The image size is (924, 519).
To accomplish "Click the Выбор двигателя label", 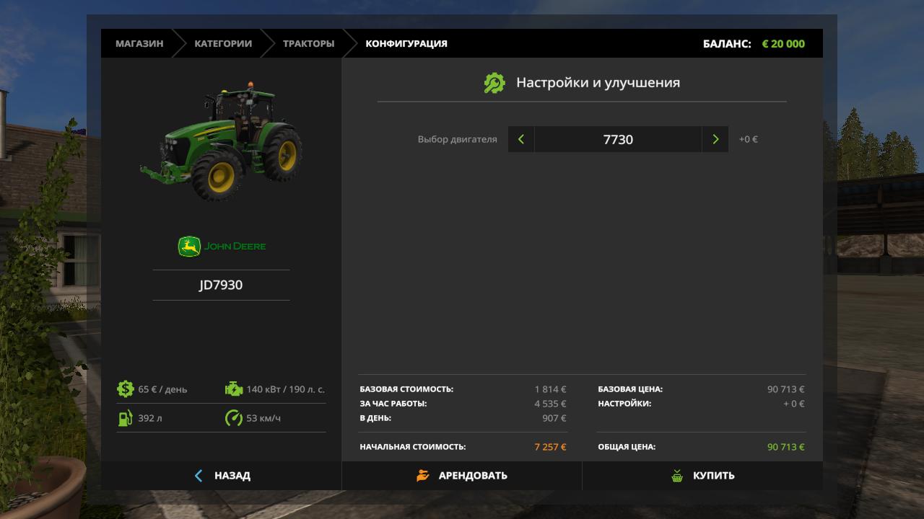I will click(x=458, y=139).
